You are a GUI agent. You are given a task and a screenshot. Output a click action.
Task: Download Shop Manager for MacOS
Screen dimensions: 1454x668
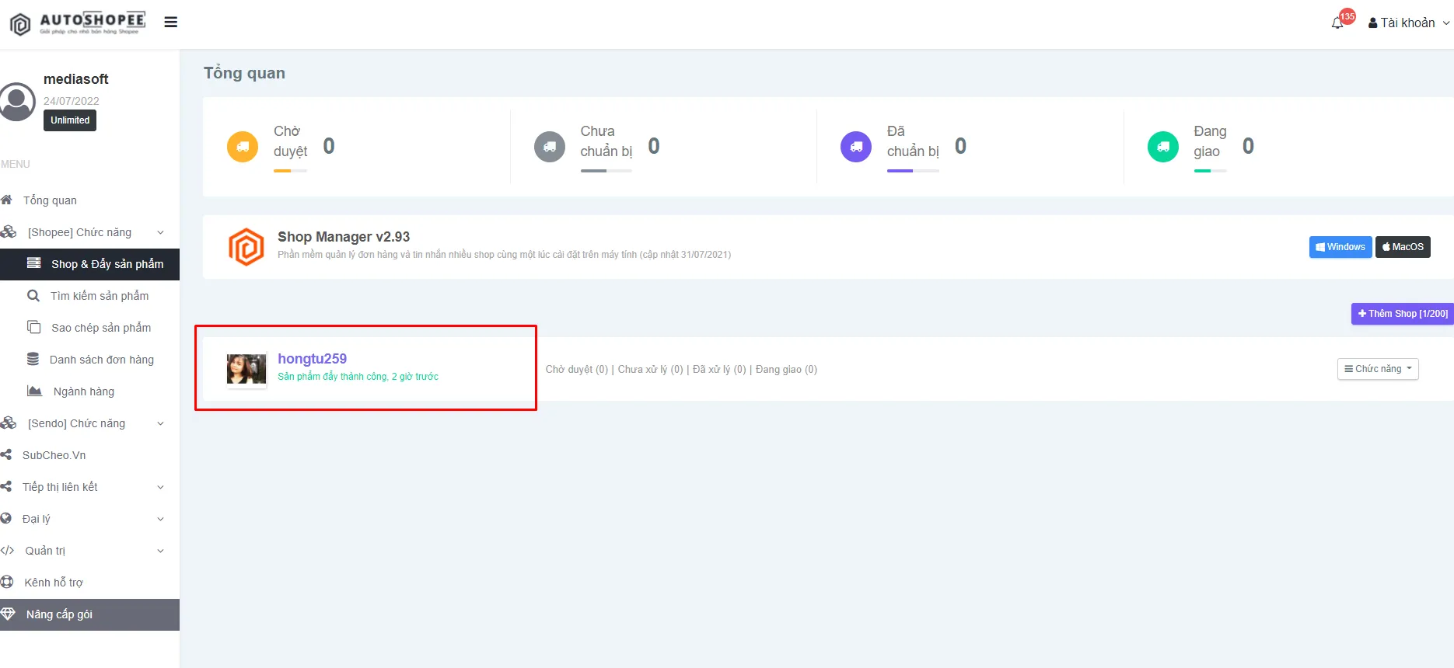pyautogui.click(x=1403, y=247)
